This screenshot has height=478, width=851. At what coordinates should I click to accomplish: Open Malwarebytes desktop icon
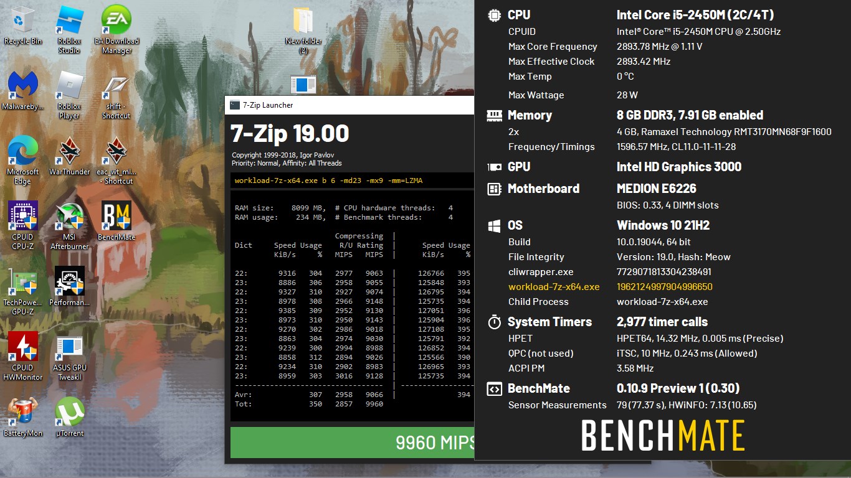23,91
